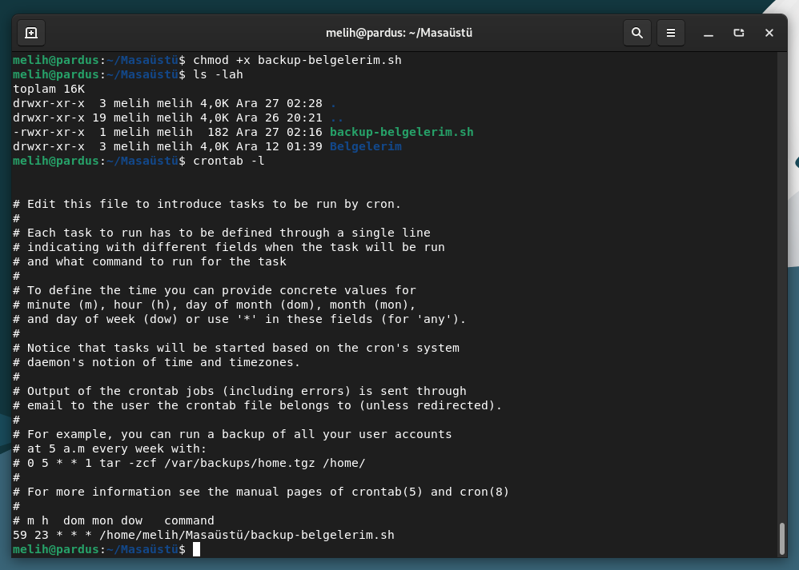Open a new terminal tab

(x=31, y=34)
